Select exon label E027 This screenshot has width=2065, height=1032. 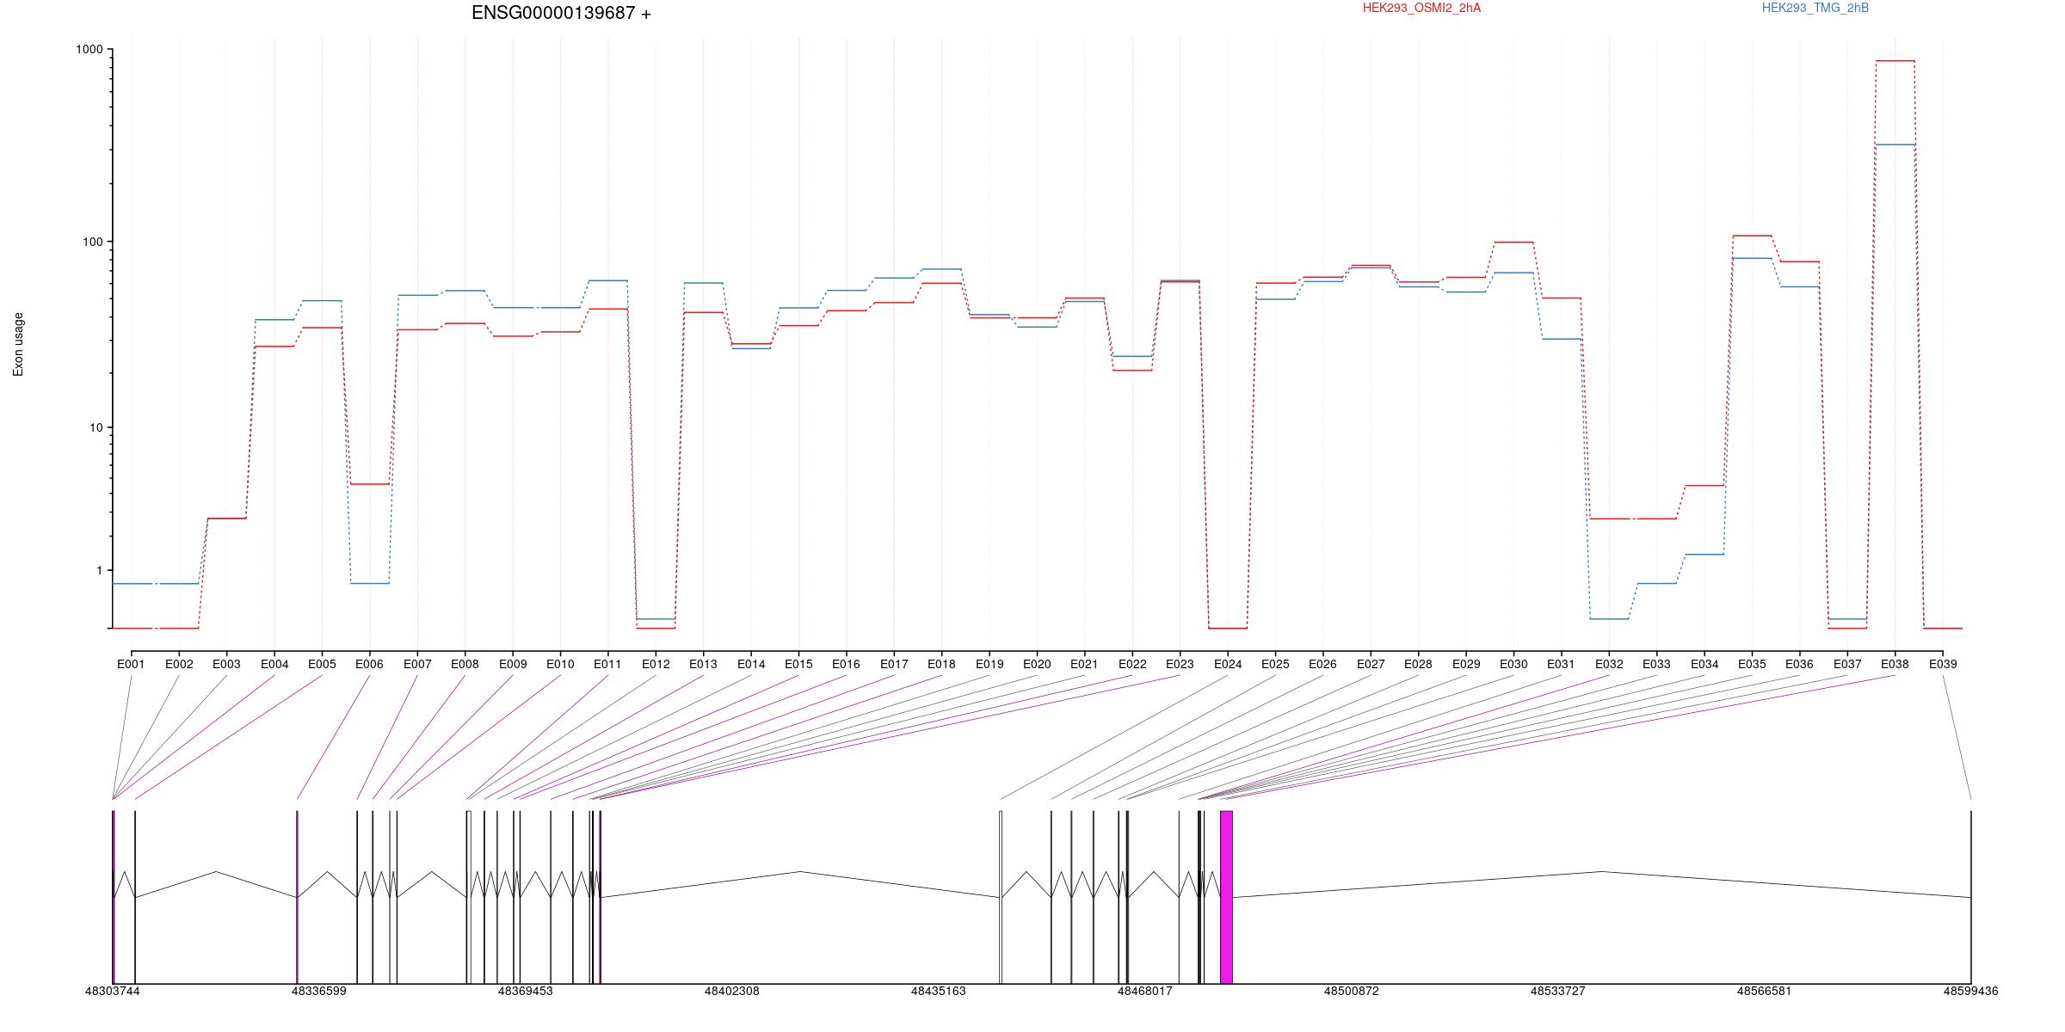(1371, 664)
